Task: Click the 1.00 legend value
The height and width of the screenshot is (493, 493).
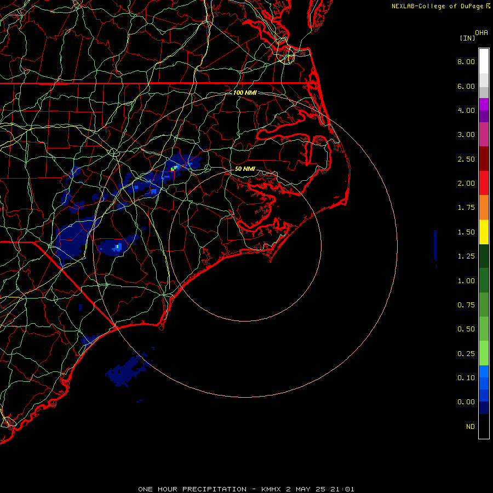Action: (466, 281)
